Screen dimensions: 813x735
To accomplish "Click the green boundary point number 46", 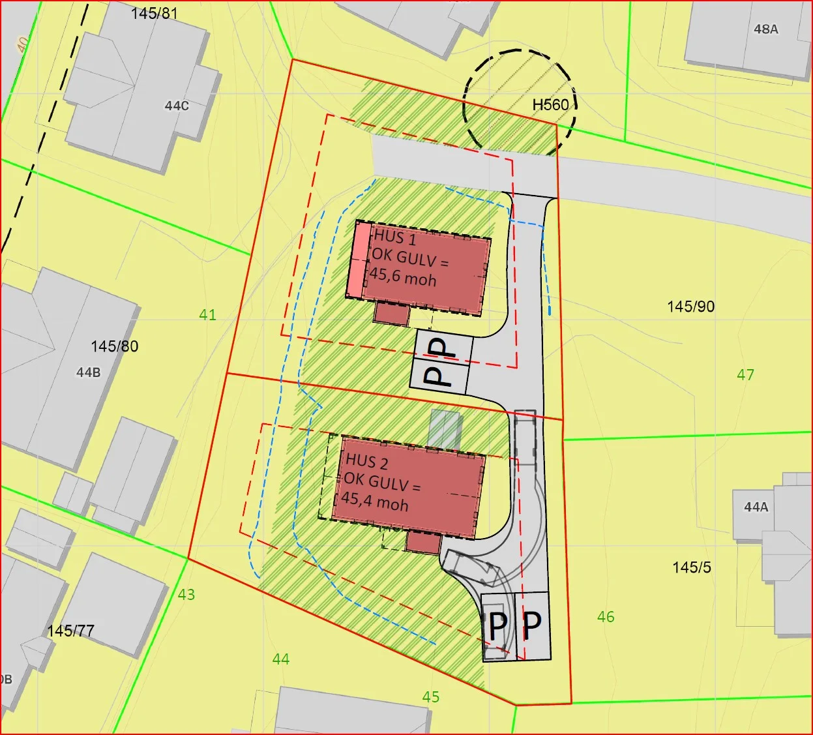I will coord(606,616).
